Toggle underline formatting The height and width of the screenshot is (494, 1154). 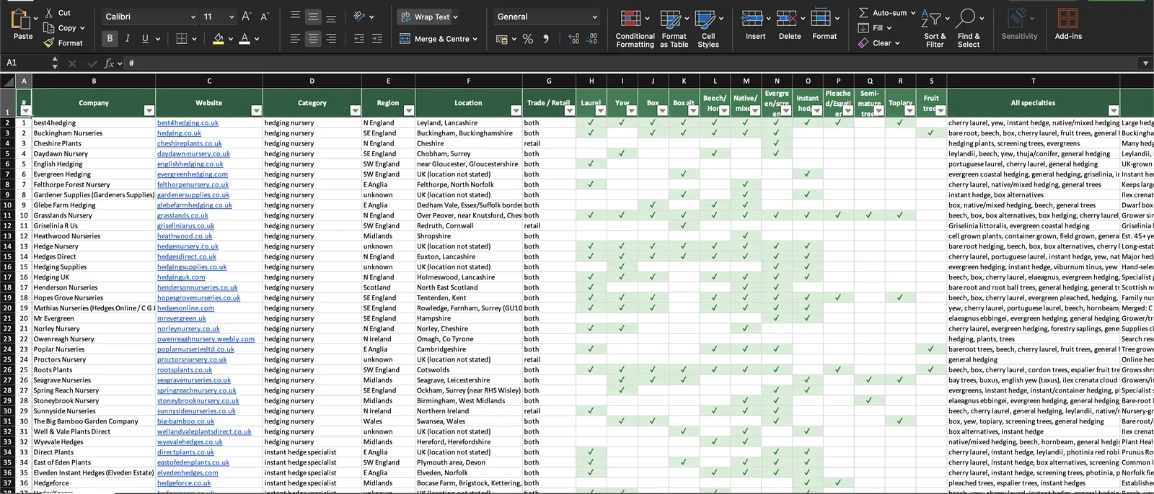pyautogui.click(x=145, y=39)
